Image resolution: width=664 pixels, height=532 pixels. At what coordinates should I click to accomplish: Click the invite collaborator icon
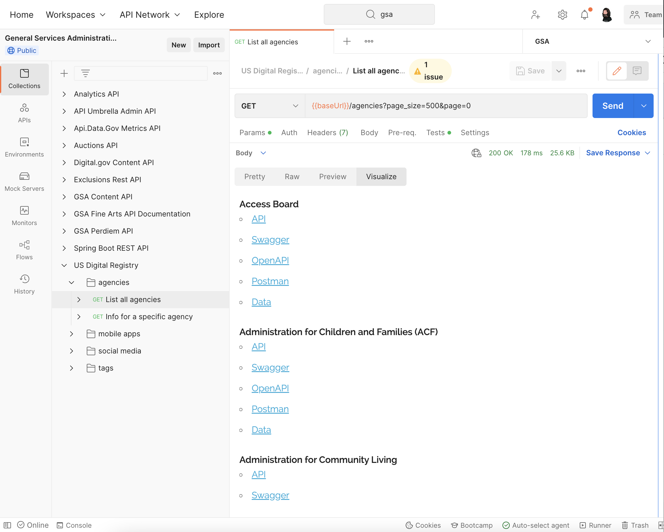(536, 14)
